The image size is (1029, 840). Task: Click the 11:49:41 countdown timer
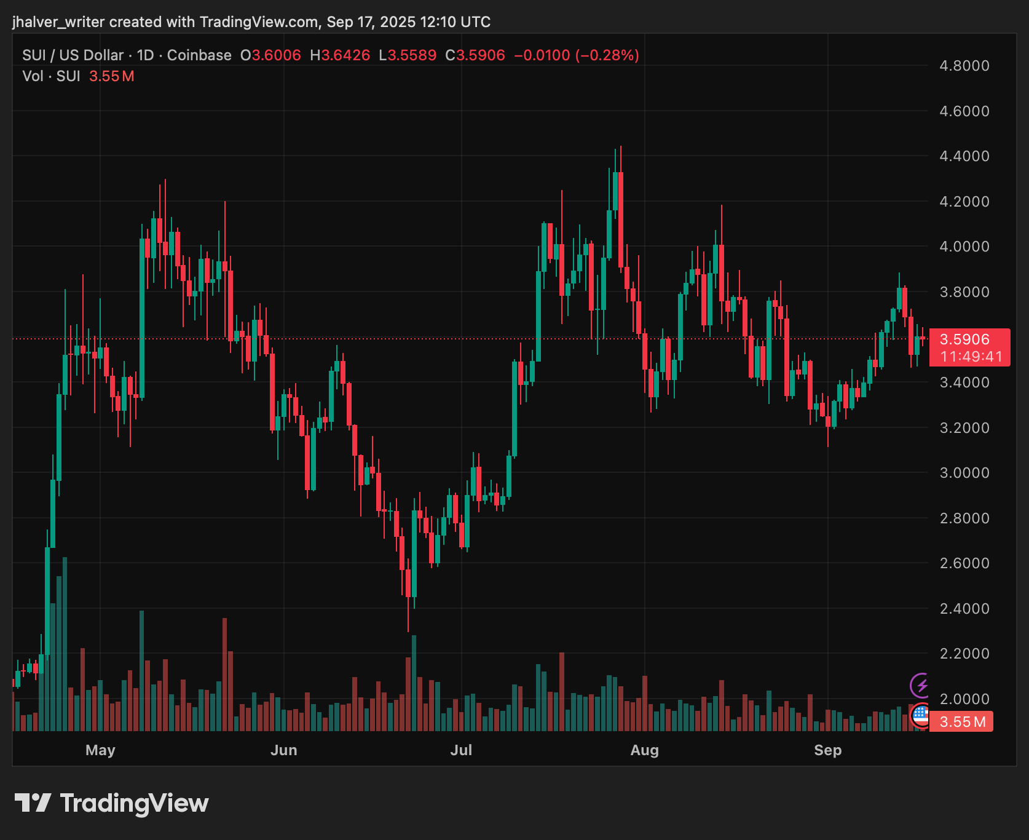click(x=971, y=355)
